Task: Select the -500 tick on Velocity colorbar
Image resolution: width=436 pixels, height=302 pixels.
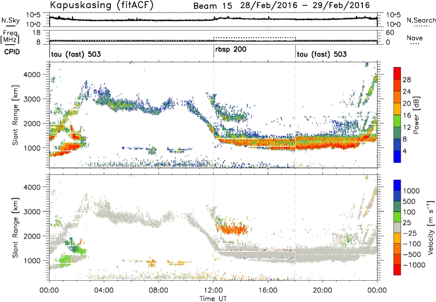Action: click(412, 254)
